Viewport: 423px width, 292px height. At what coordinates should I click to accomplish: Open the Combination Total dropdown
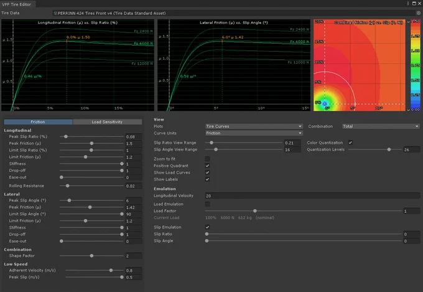pos(381,126)
